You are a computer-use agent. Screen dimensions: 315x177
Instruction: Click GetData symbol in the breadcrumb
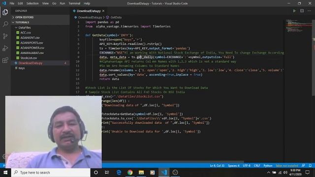coord(116,18)
